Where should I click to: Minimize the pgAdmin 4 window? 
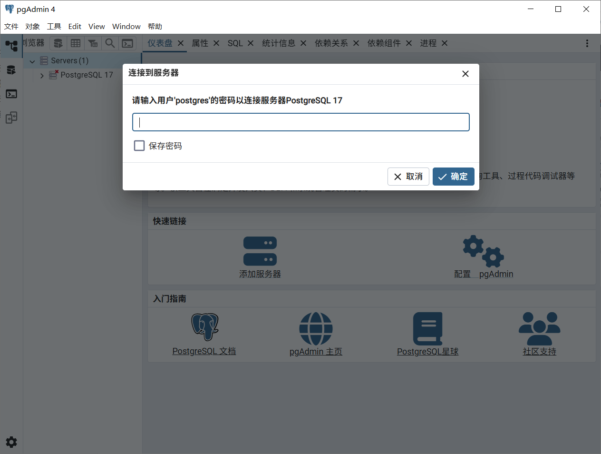(531, 9)
